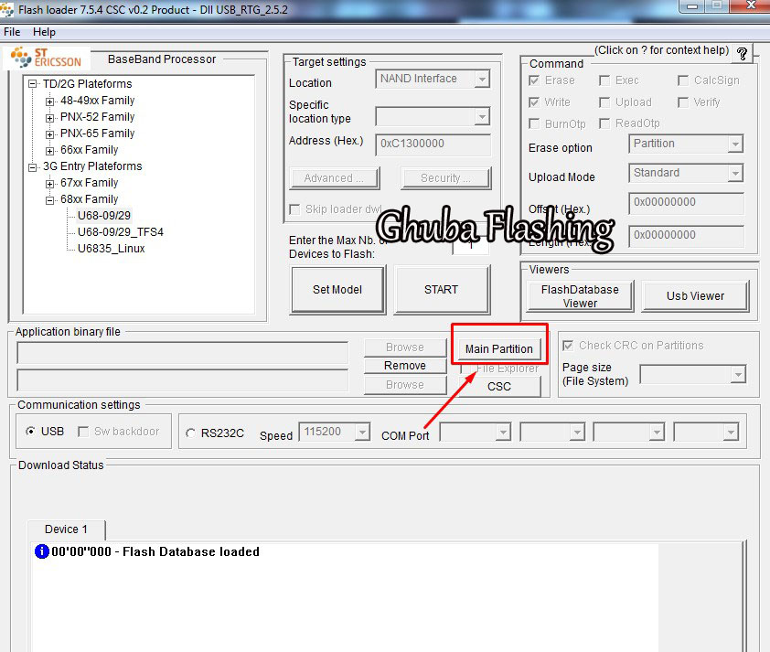Toggle the Sw backdoor checkbox
The image size is (770, 652).
[83, 432]
